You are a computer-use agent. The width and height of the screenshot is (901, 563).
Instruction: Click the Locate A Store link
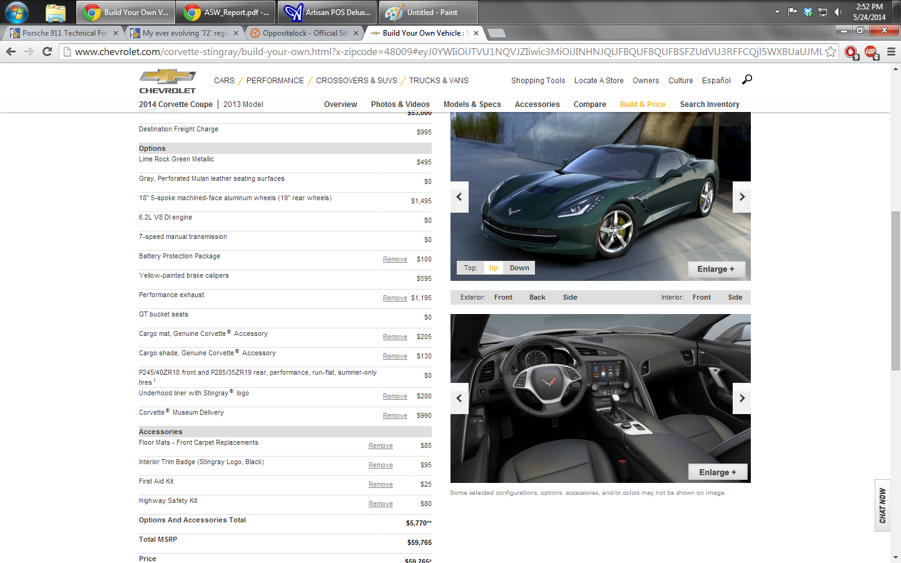pyautogui.click(x=599, y=81)
